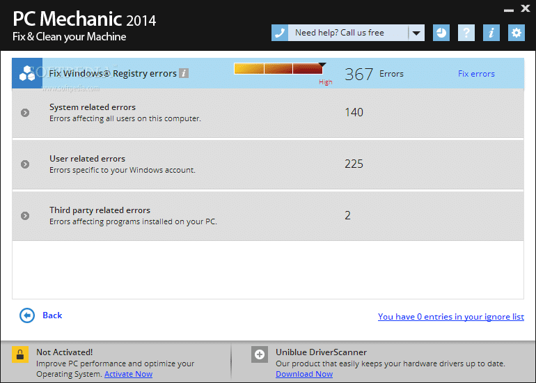The height and width of the screenshot is (383, 536).
Task: Open the about info icon in header
Action: click(x=491, y=33)
